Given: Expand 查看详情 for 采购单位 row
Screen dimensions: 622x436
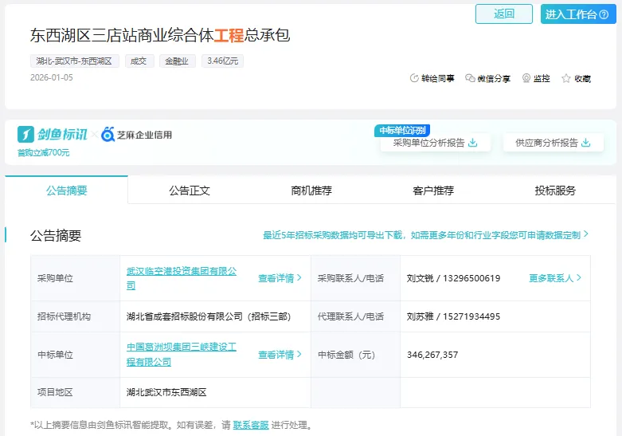Looking at the screenshot, I should [x=280, y=278].
